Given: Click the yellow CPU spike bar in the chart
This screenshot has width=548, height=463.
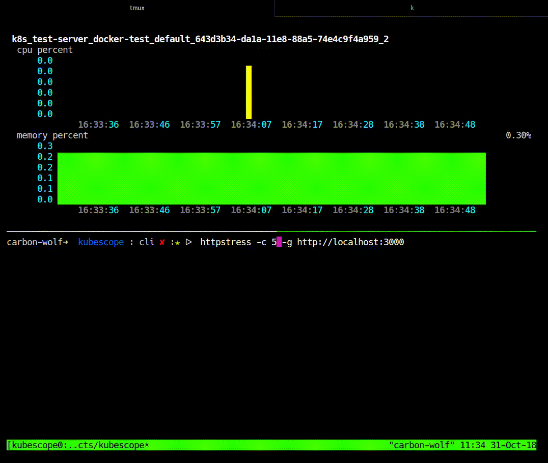Looking at the screenshot, I should pyautogui.click(x=248, y=92).
